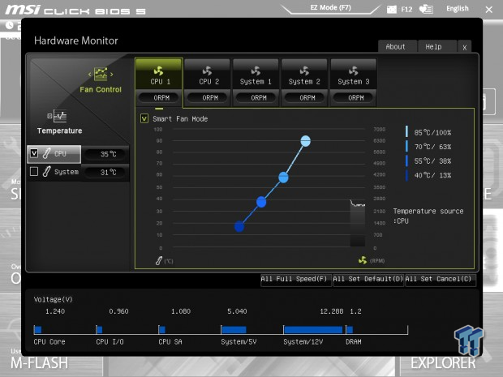Click the CPU 2 0RPM readout
The height and width of the screenshot is (377, 503).
point(208,98)
